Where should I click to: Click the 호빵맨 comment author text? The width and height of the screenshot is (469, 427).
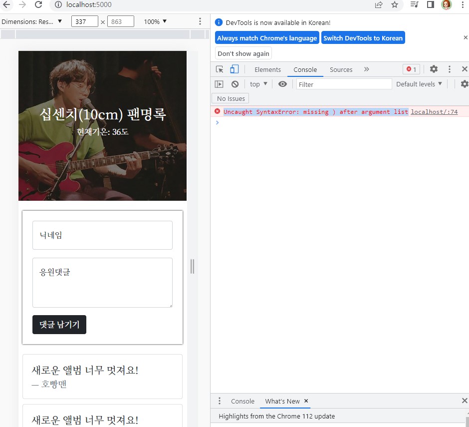(53, 384)
